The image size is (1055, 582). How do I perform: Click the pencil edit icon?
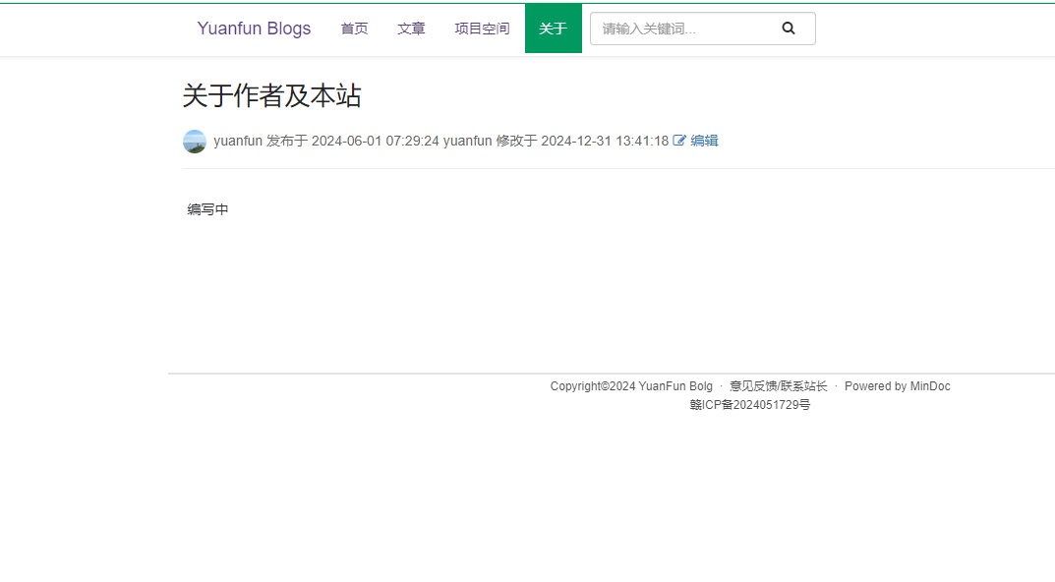point(679,141)
